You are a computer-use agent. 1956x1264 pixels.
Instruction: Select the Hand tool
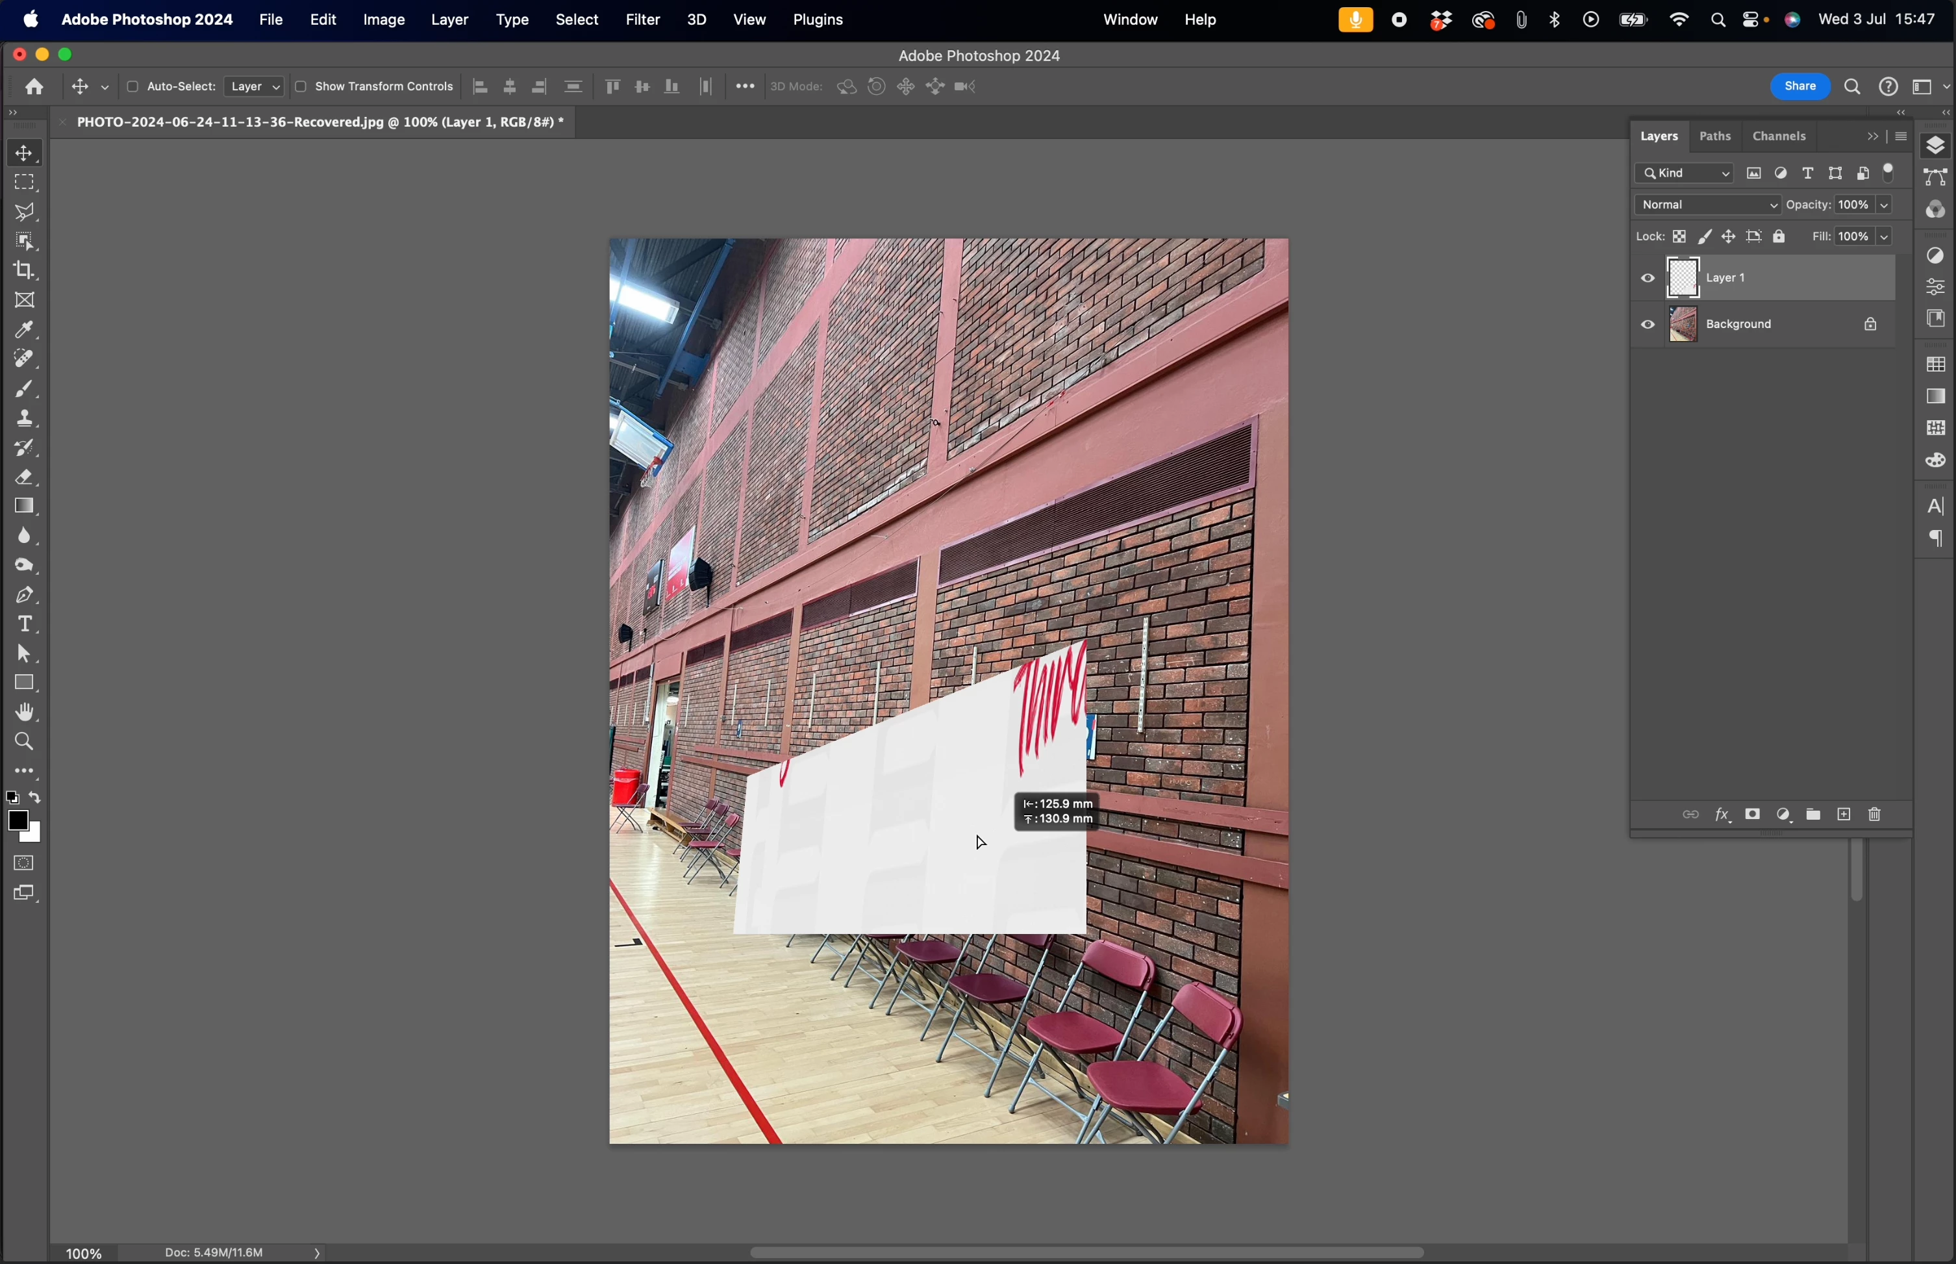pos(25,713)
